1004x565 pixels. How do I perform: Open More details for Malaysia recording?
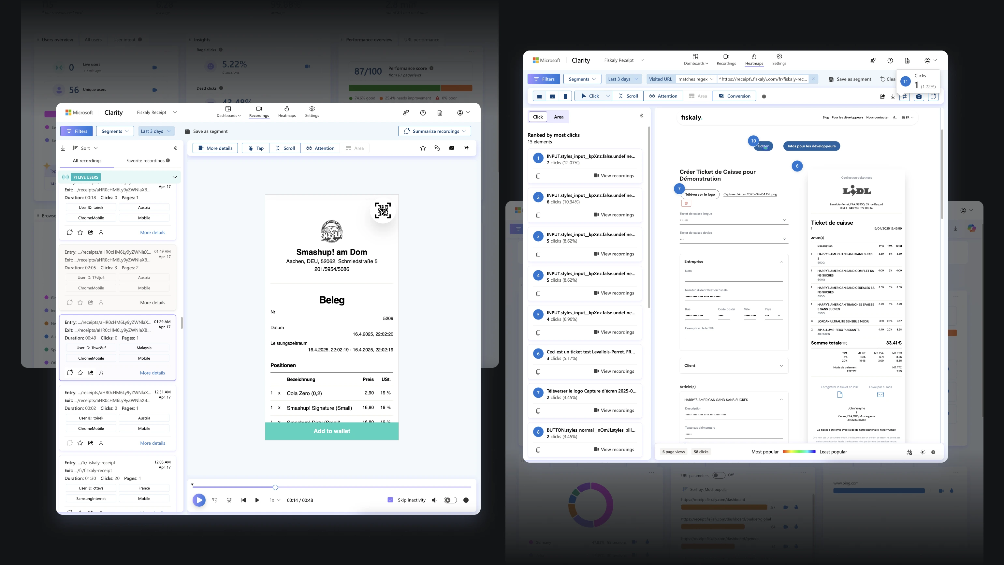coord(153,373)
